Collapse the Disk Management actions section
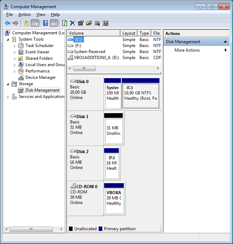Viewport: 233px width, 244px height. click(x=225, y=42)
